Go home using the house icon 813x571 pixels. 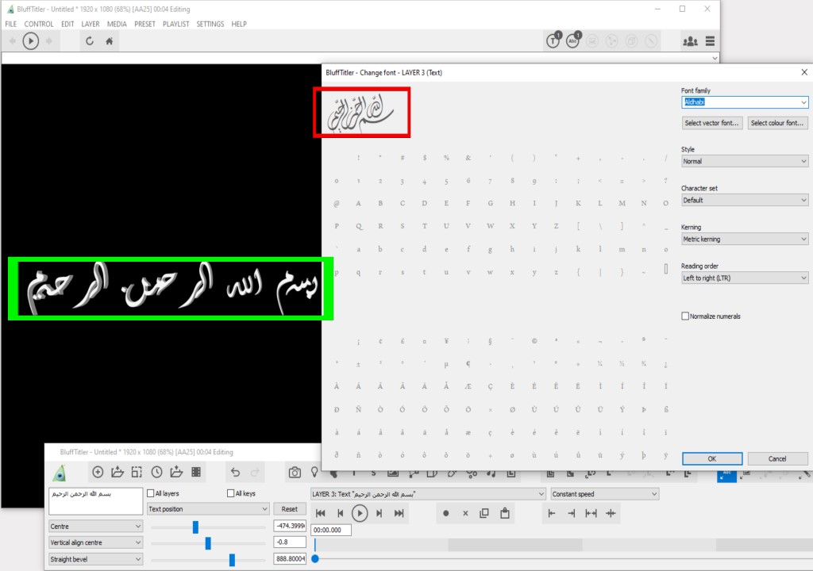pos(109,41)
